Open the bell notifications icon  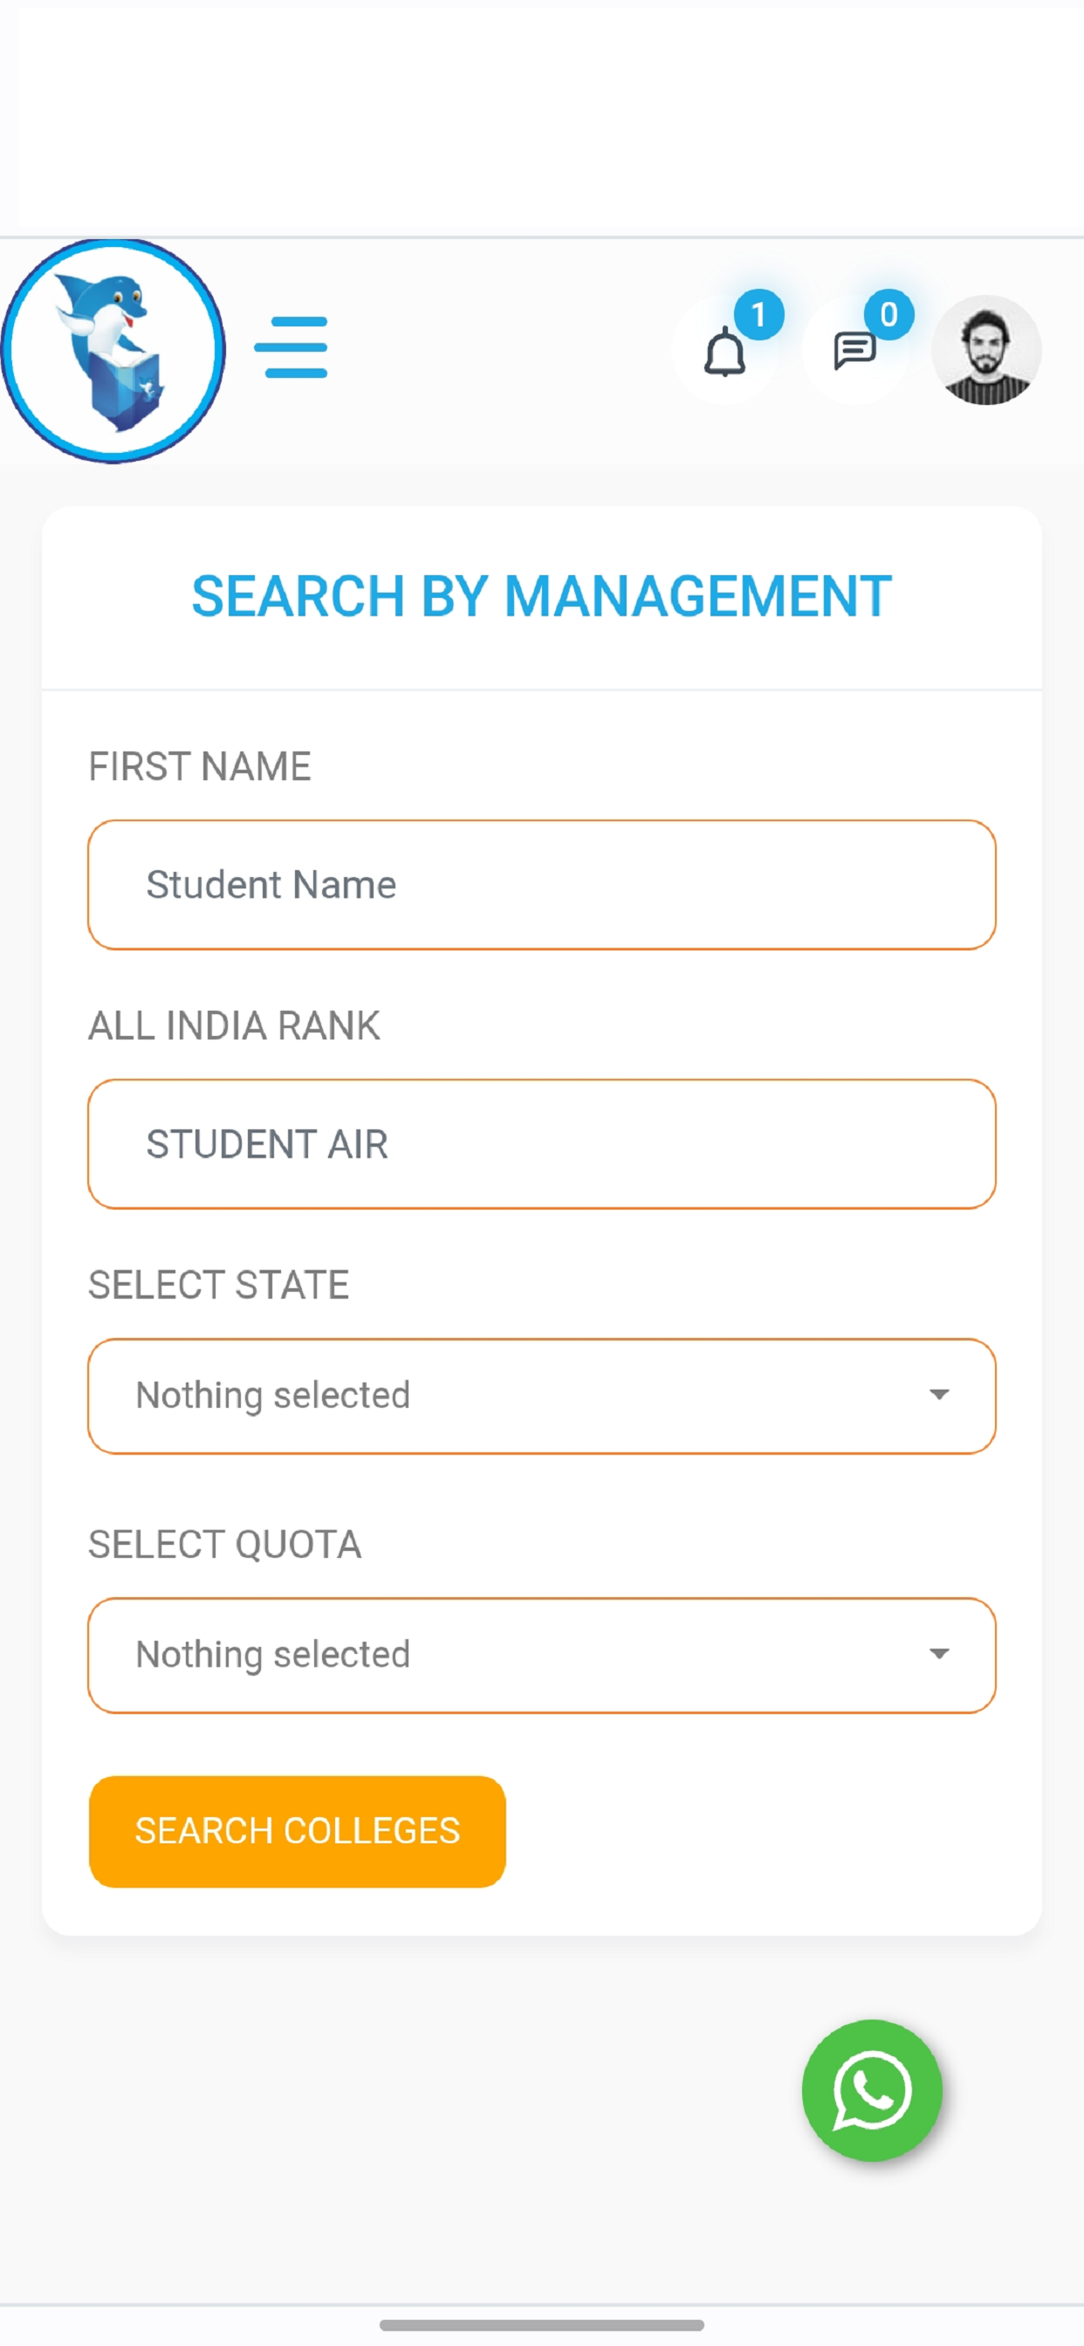click(x=725, y=352)
